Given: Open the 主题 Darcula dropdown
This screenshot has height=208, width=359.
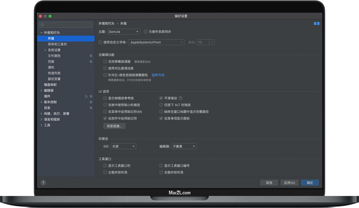Looking at the screenshot, I should (x=123, y=32).
